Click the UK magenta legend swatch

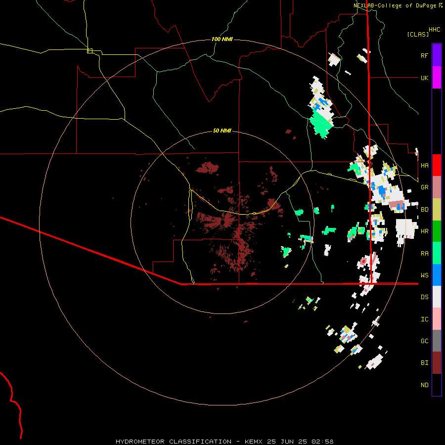click(437, 78)
